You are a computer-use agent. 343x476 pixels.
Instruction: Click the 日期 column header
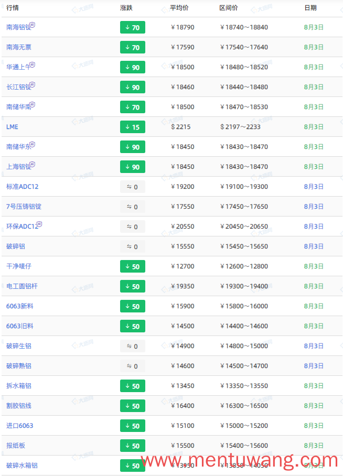(x=310, y=7)
